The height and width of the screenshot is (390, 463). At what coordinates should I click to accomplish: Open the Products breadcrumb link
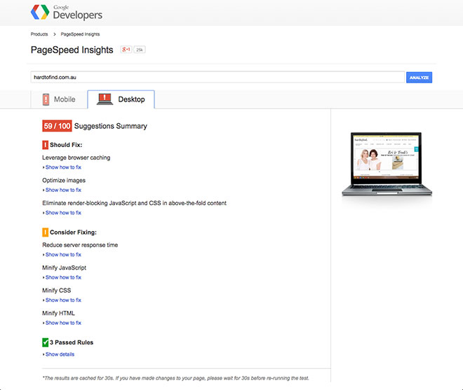coord(39,34)
